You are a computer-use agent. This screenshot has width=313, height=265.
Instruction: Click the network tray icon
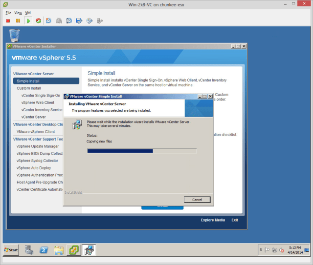coord(274,250)
